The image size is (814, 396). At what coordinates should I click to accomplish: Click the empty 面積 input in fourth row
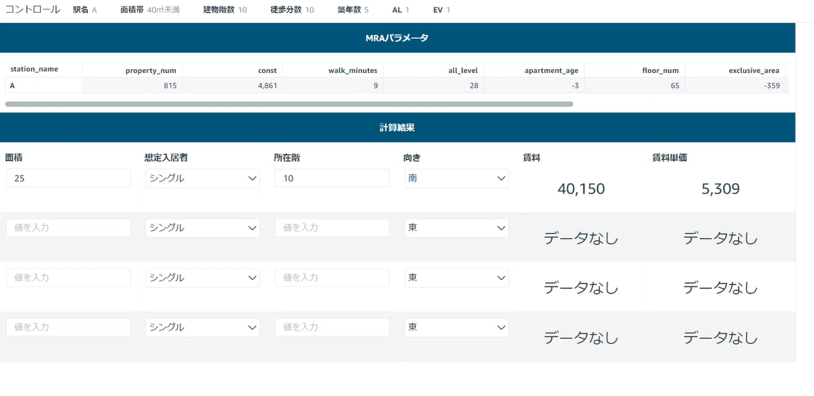(x=68, y=328)
